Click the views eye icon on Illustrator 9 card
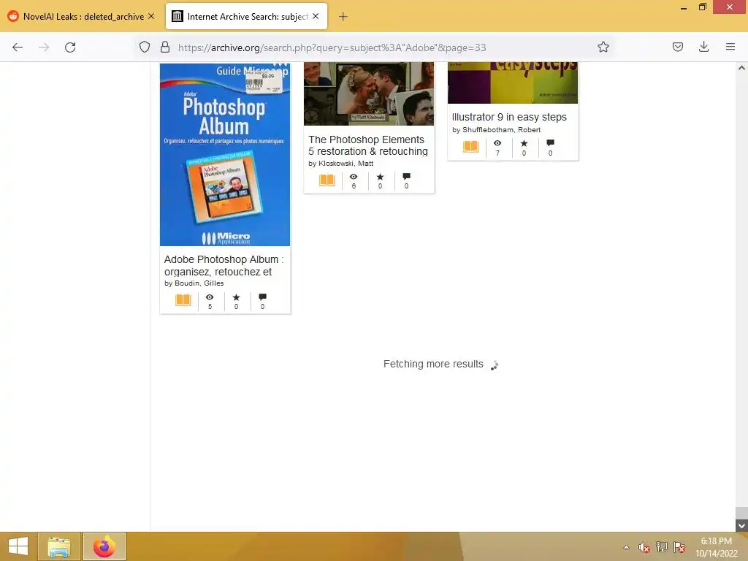 [497, 143]
